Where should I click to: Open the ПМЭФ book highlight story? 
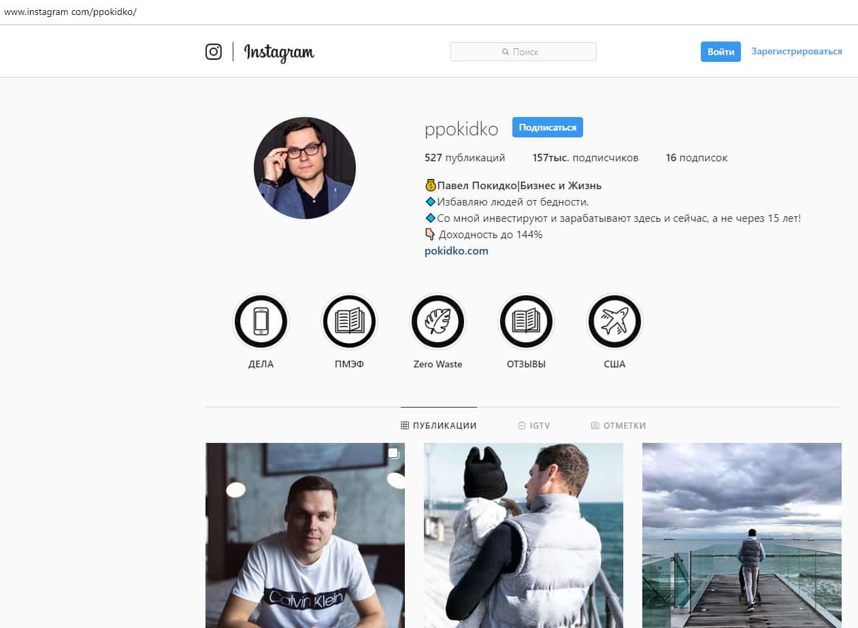pyautogui.click(x=349, y=322)
